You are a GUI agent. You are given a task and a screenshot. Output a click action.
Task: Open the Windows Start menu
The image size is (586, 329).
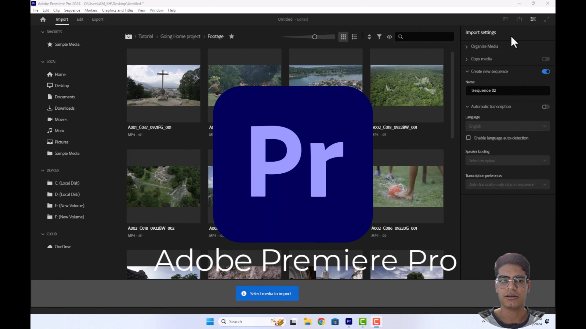pyautogui.click(x=210, y=322)
